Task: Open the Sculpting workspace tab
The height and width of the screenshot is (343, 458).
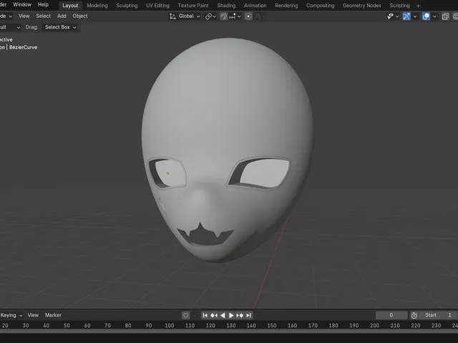Action: (127, 6)
